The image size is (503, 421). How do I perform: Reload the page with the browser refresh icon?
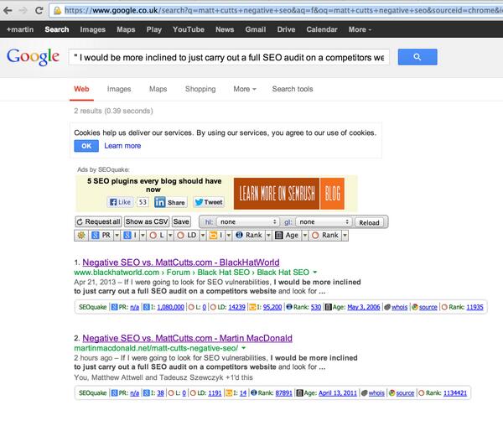(39, 11)
